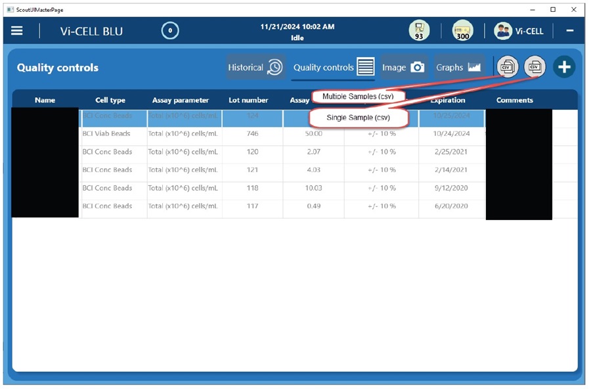The width and height of the screenshot is (591, 389).
Task: Open the Graphs tab
Action: point(459,68)
